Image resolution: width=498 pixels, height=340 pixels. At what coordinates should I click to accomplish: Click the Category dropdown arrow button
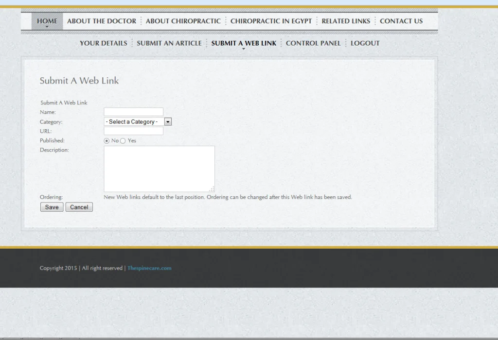[168, 122]
